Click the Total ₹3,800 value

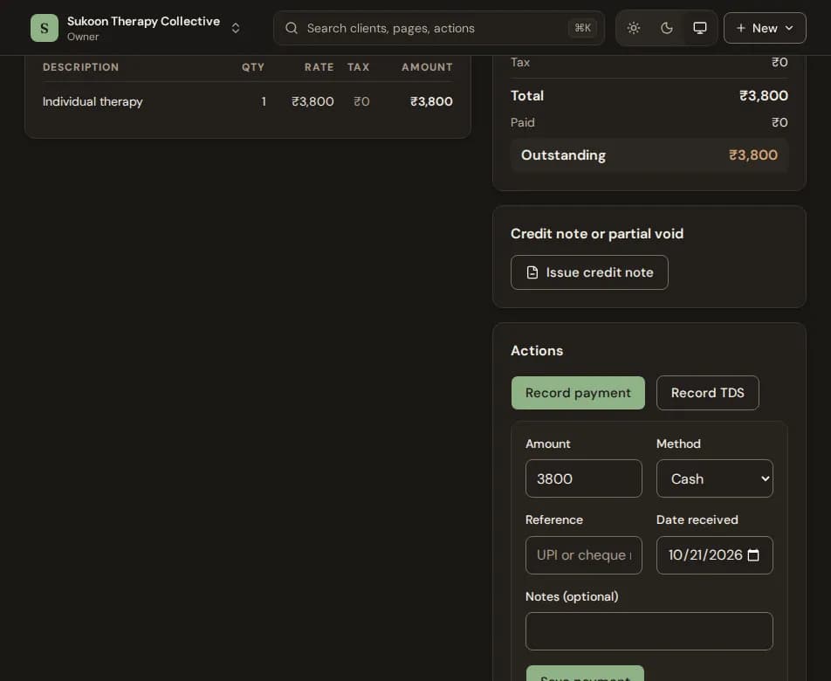coord(763,95)
